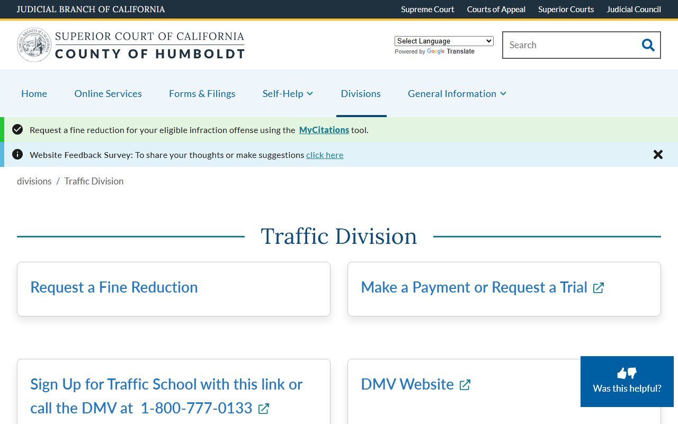Follow the survey 'click here' link
Screen dimensions: 678x424
[325, 155]
